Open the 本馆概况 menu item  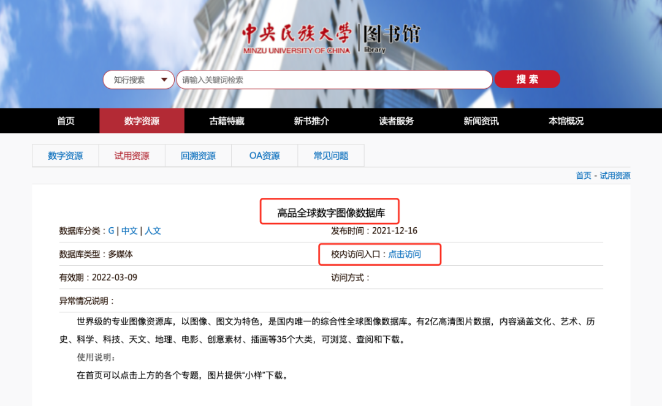point(565,121)
